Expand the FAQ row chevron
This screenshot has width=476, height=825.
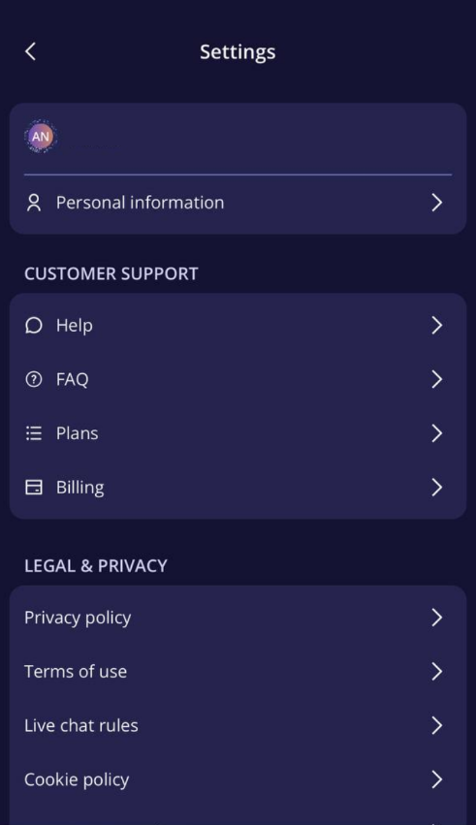click(x=436, y=379)
